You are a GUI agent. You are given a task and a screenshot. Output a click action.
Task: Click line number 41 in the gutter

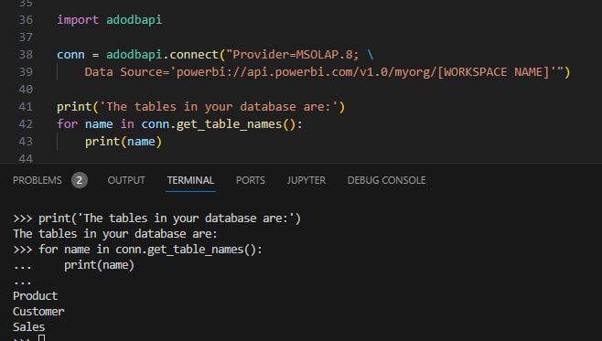[x=26, y=107]
